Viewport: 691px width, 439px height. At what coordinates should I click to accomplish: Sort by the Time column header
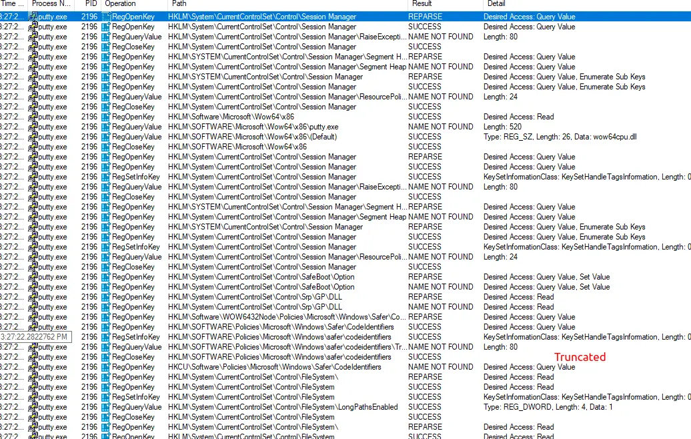click(12, 3)
